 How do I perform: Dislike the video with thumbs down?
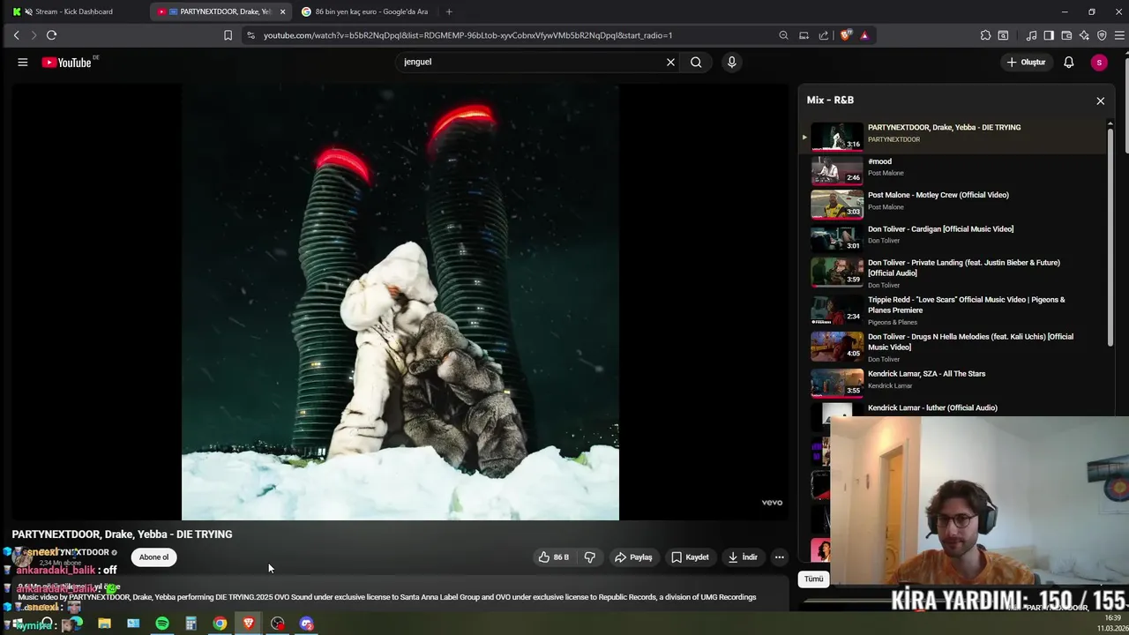(590, 557)
